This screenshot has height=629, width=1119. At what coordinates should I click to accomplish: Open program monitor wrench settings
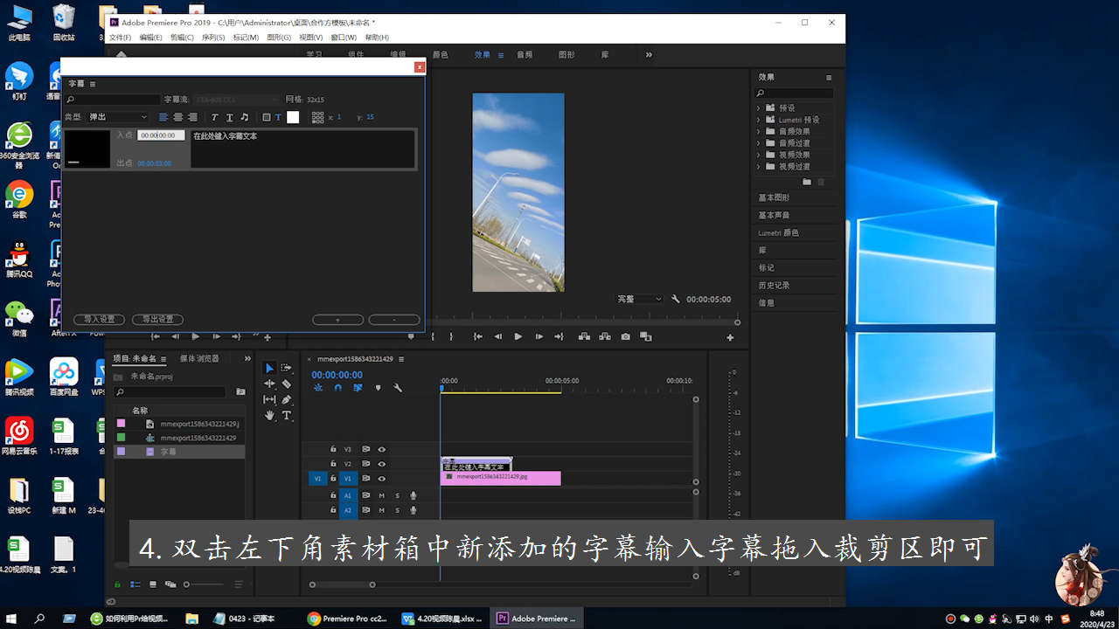click(x=676, y=299)
